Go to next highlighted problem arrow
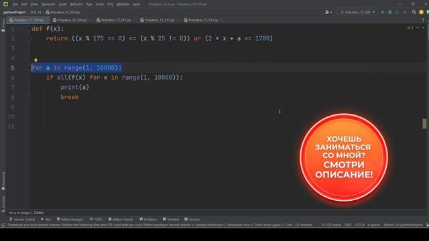Image resolution: width=429 pixels, height=241 pixels. click(x=423, y=27)
